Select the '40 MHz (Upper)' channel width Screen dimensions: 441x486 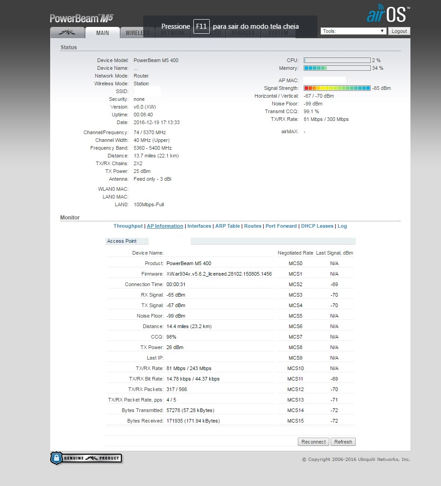(151, 140)
